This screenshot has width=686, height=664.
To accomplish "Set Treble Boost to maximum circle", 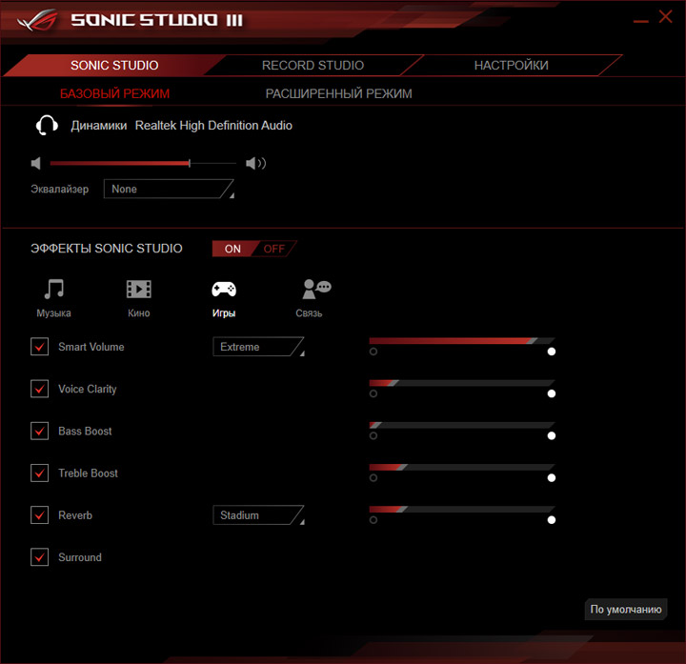I will (x=552, y=477).
